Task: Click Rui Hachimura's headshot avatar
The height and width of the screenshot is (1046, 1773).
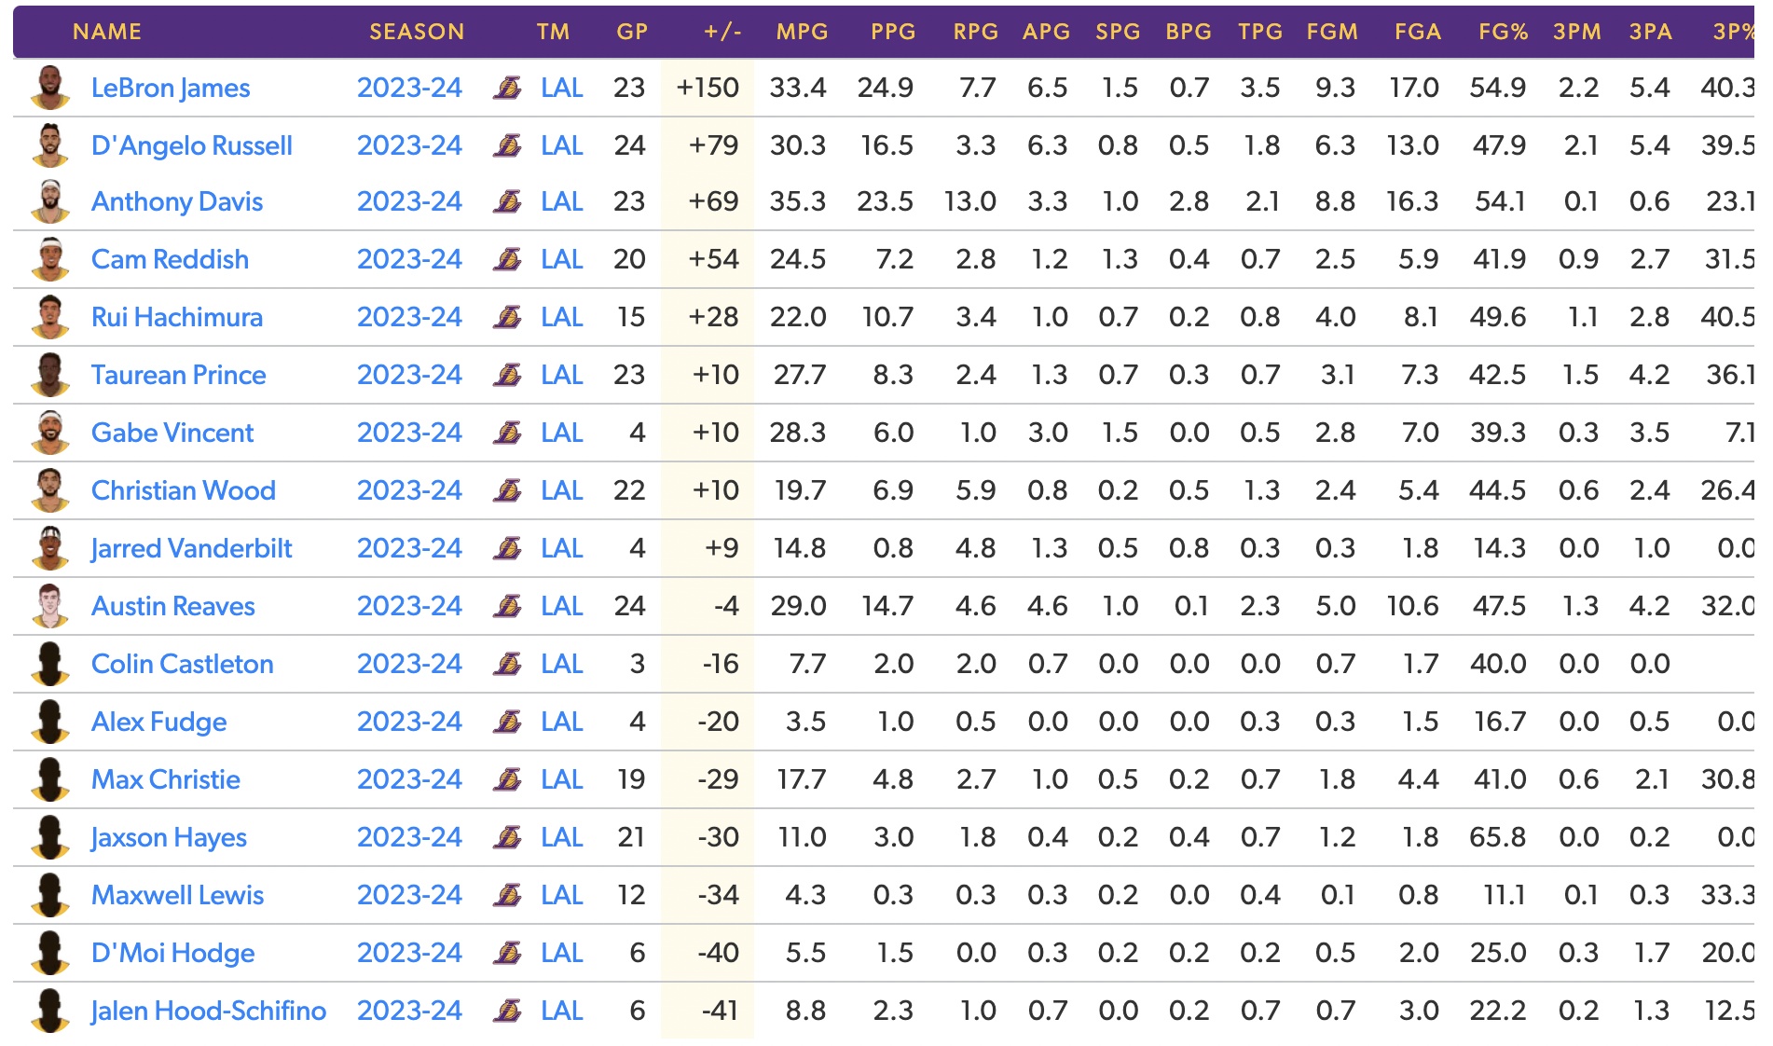Action: pos(50,317)
